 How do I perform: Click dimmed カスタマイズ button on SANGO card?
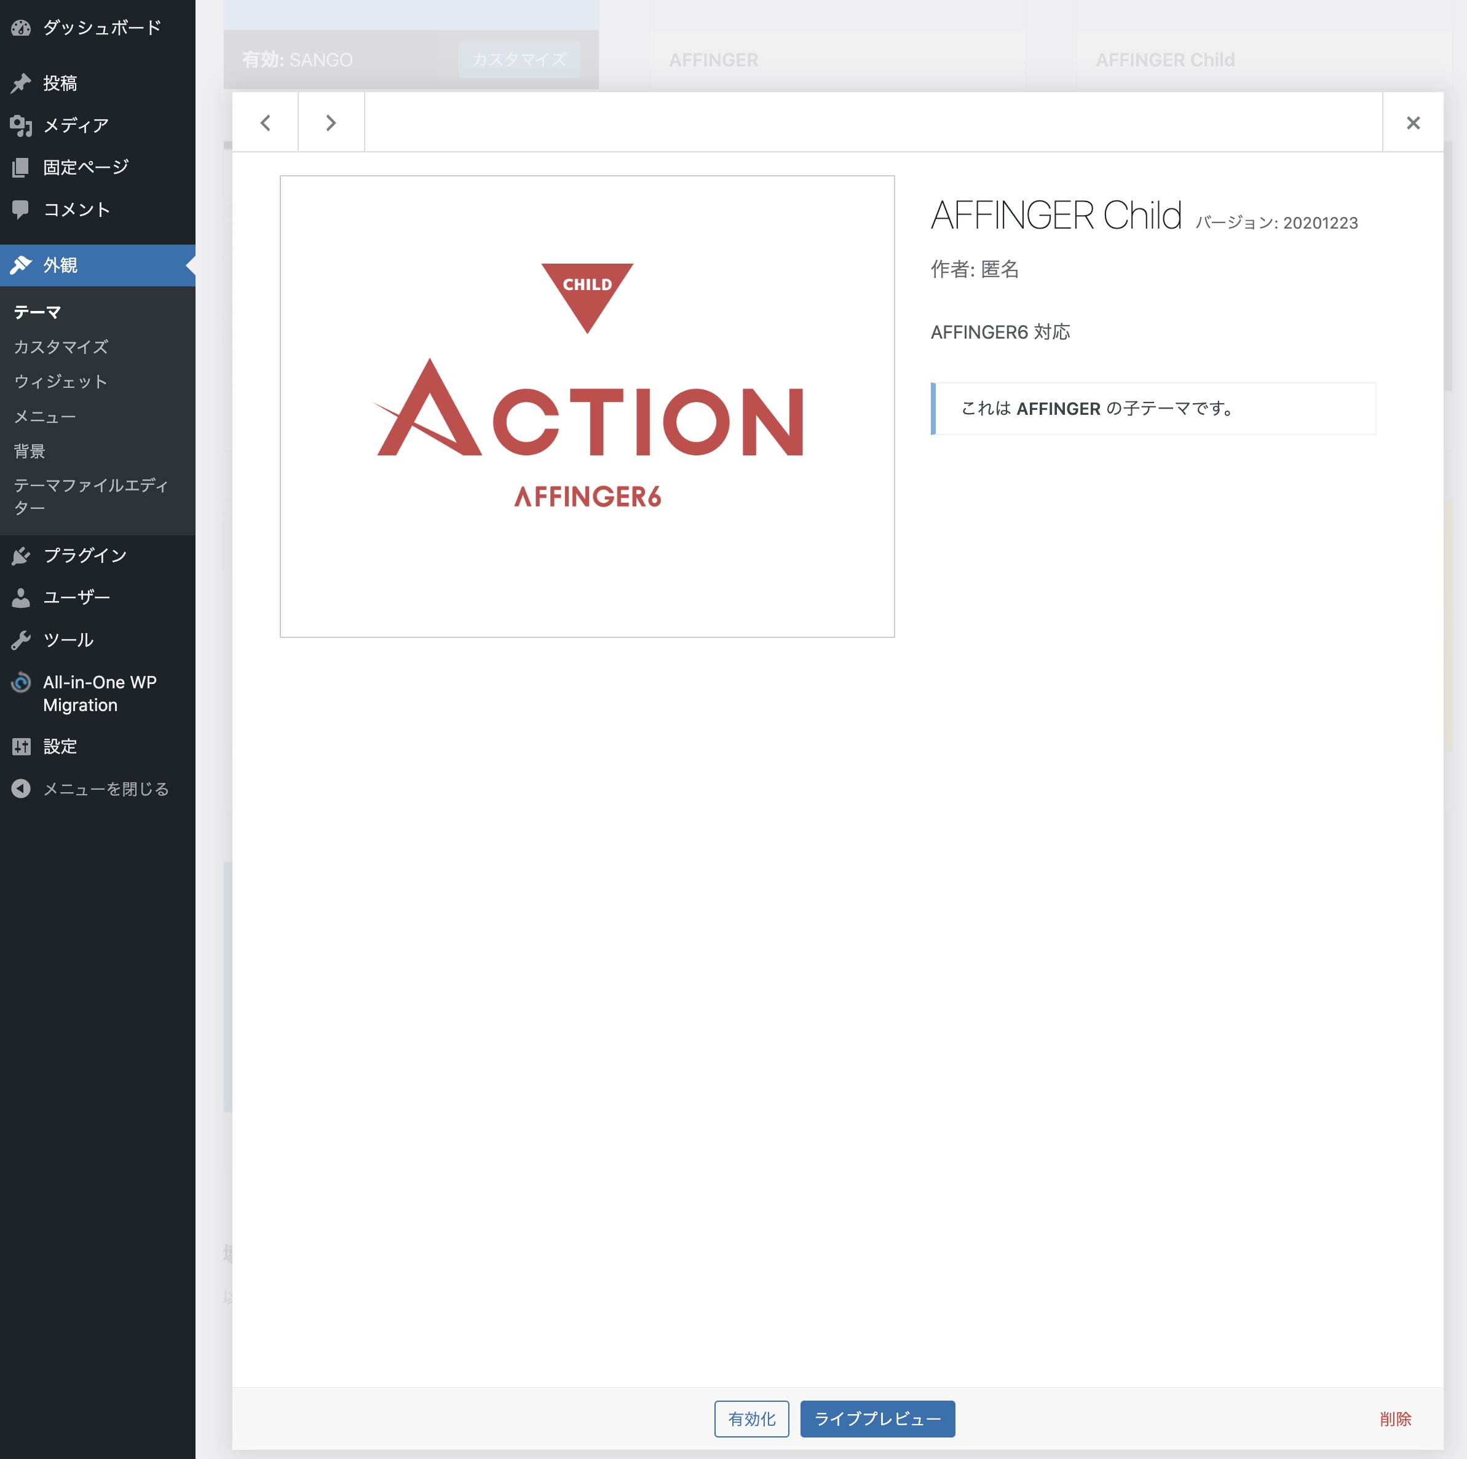(520, 59)
